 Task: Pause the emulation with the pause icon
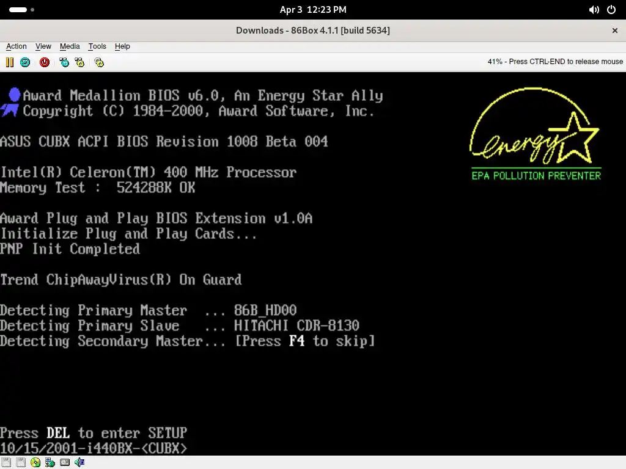10,62
